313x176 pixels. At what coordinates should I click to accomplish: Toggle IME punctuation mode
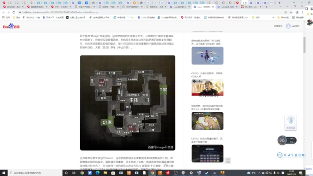pos(292,155)
